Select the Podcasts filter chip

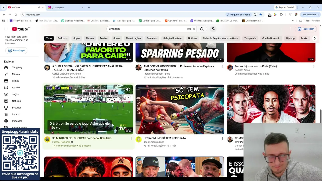point(62,38)
